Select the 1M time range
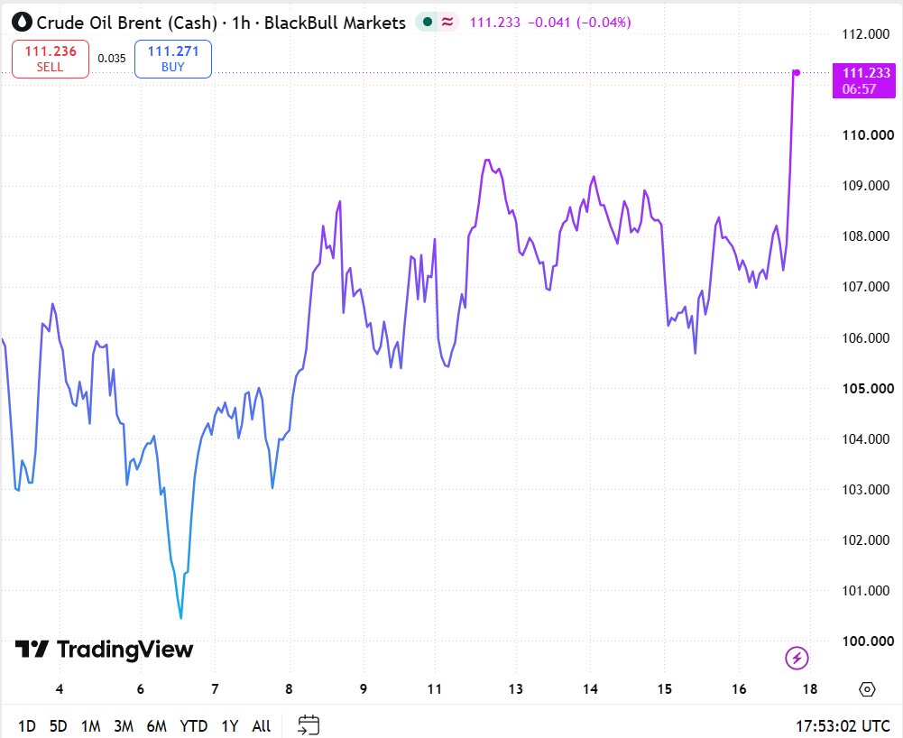The height and width of the screenshot is (738, 903). point(90,726)
